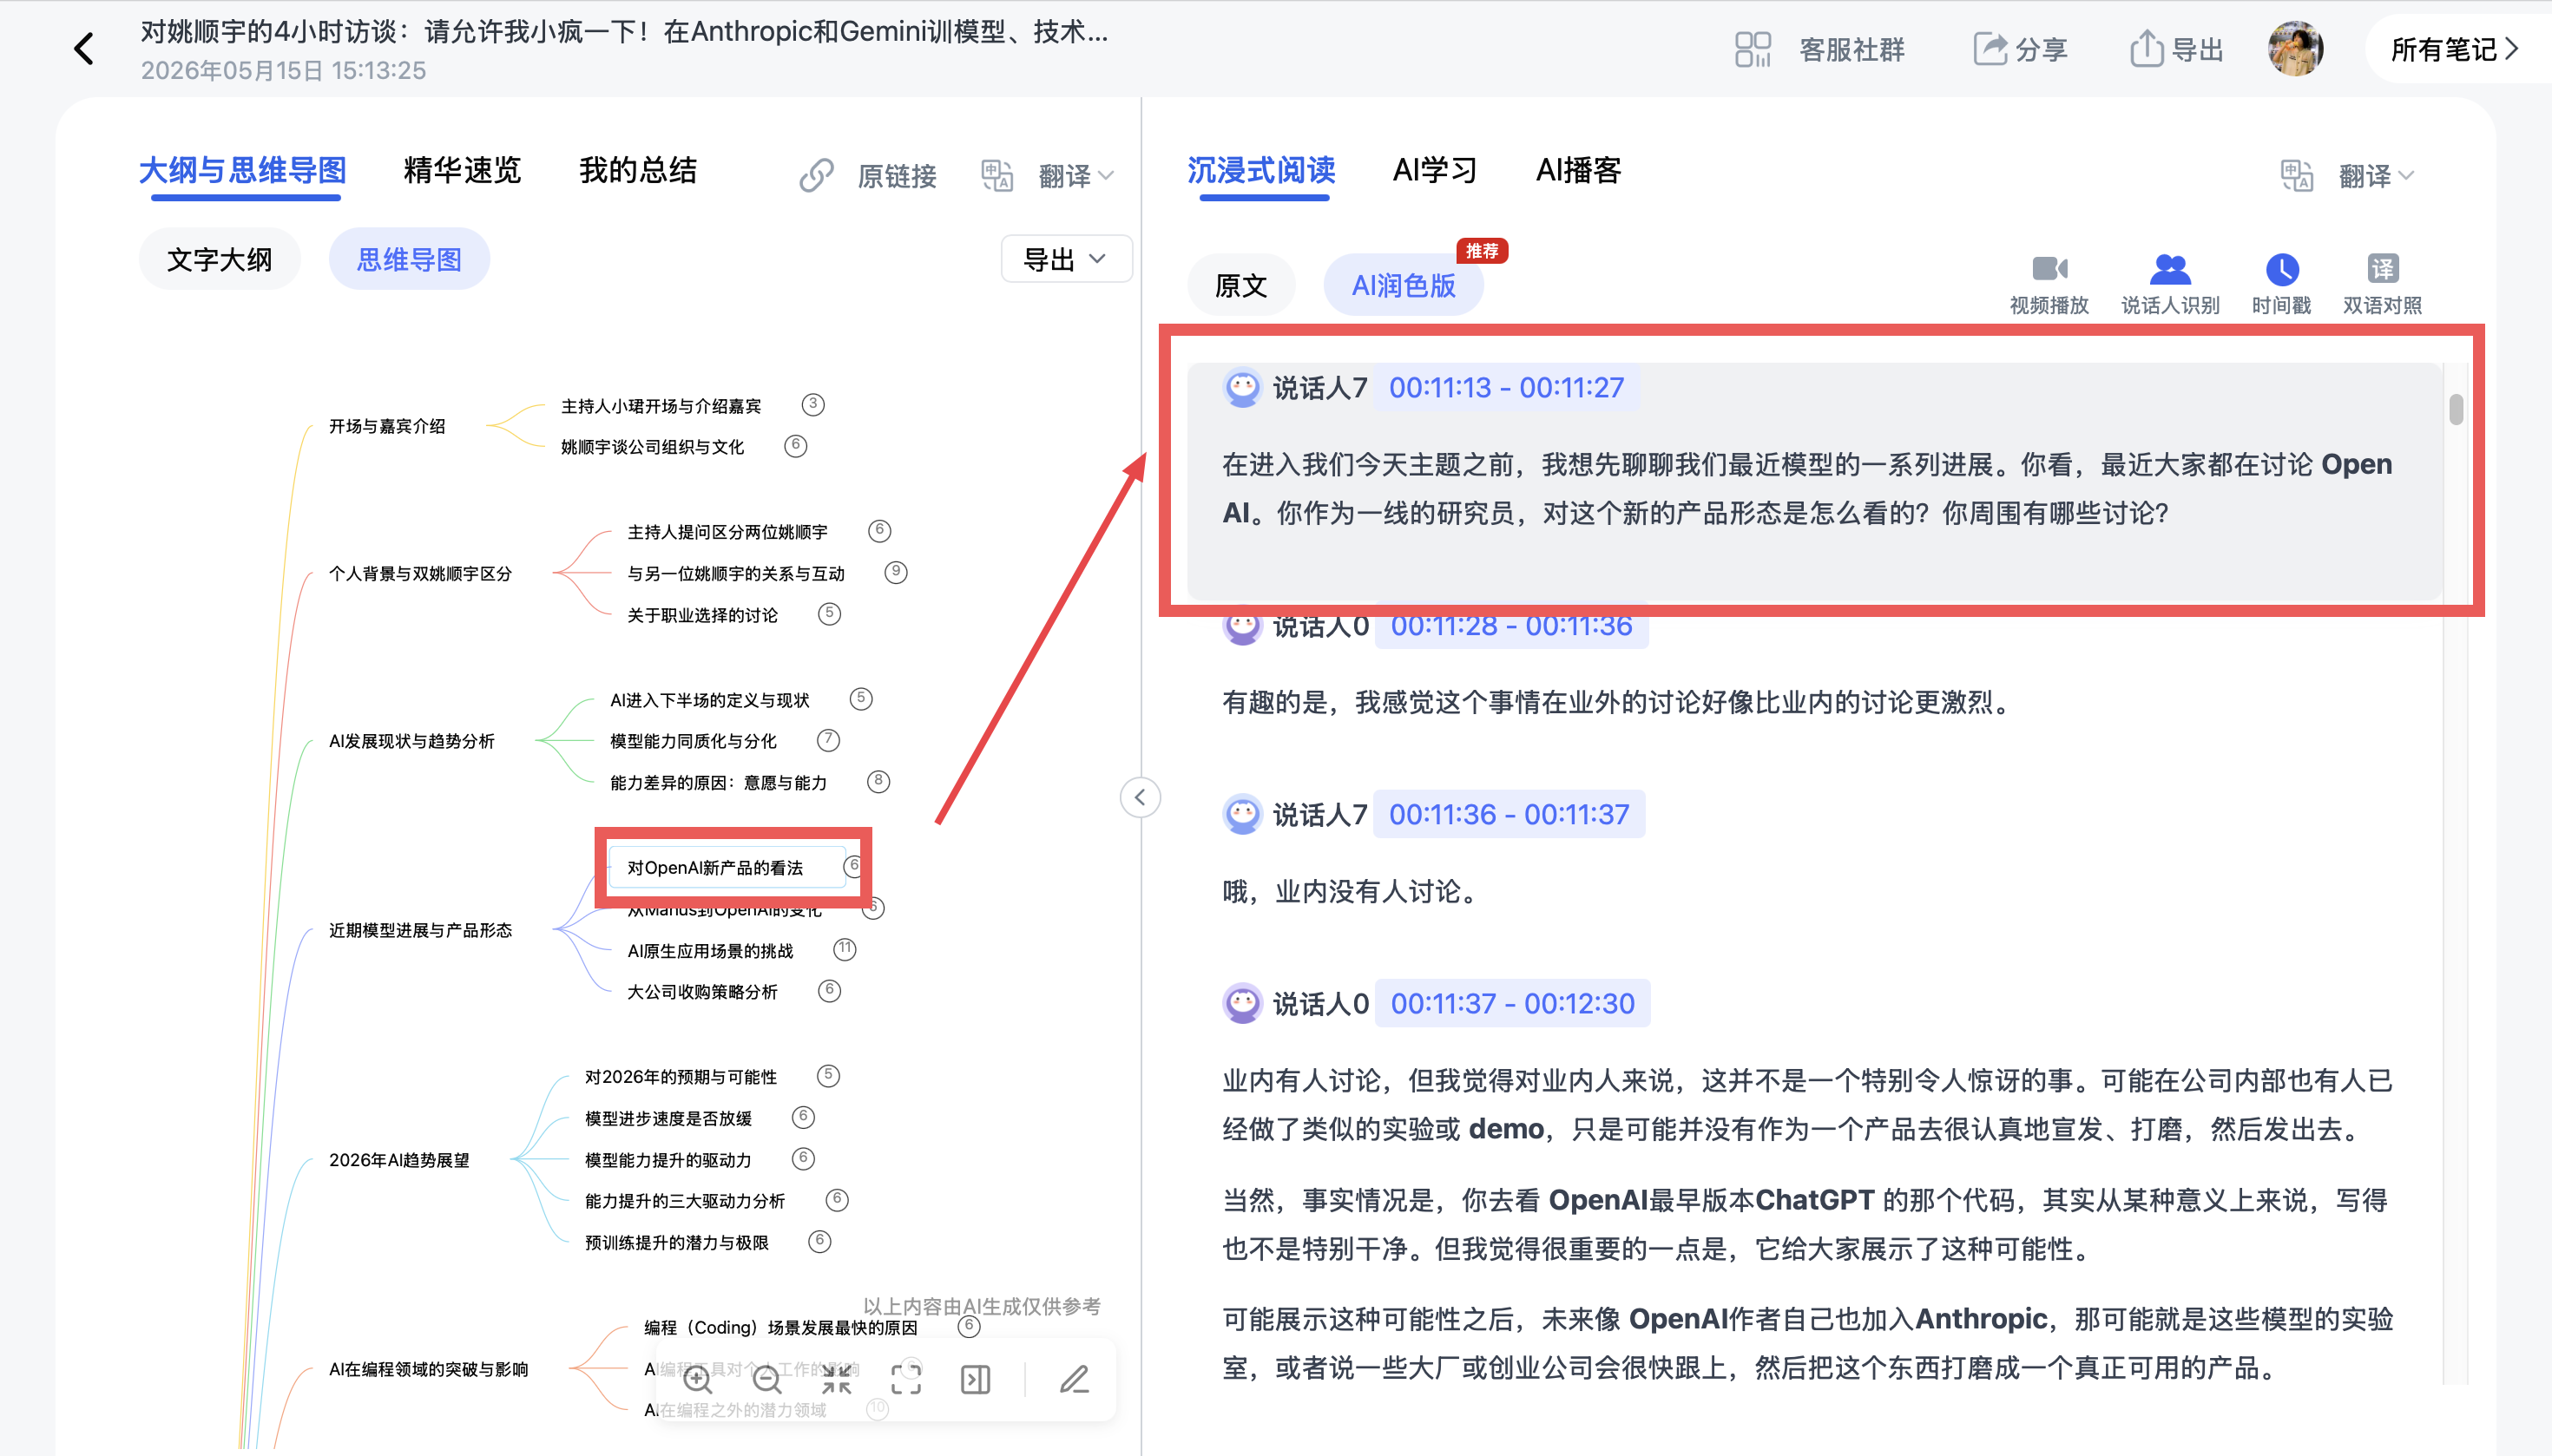The image size is (2552, 1456).
Task: Click the collapse arrows fit-view icon
Action: [836, 1379]
